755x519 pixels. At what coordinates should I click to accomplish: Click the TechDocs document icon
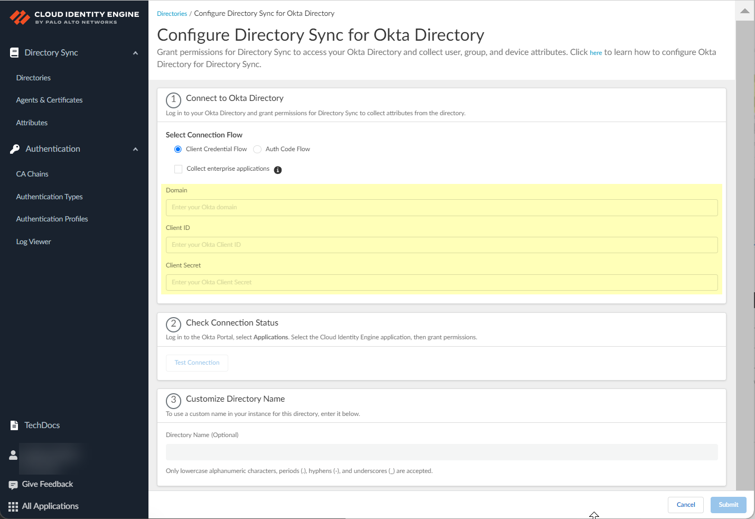(14, 425)
